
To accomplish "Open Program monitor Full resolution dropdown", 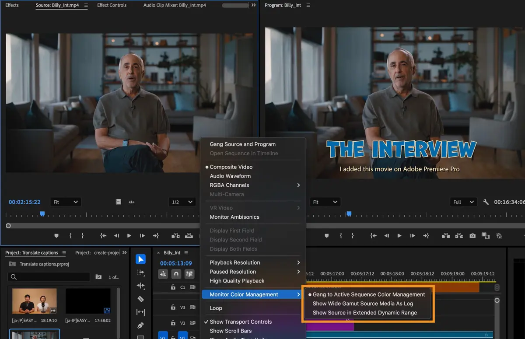I will pos(463,202).
